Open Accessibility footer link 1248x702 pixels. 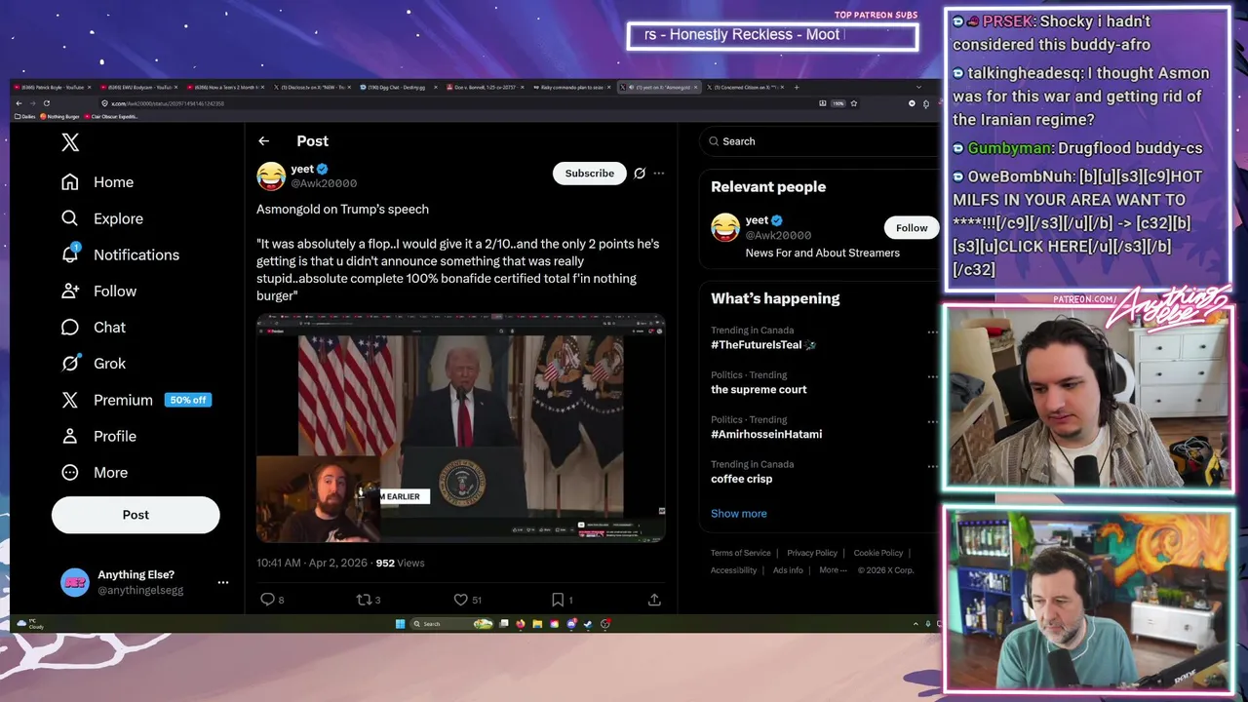pyautogui.click(x=733, y=570)
